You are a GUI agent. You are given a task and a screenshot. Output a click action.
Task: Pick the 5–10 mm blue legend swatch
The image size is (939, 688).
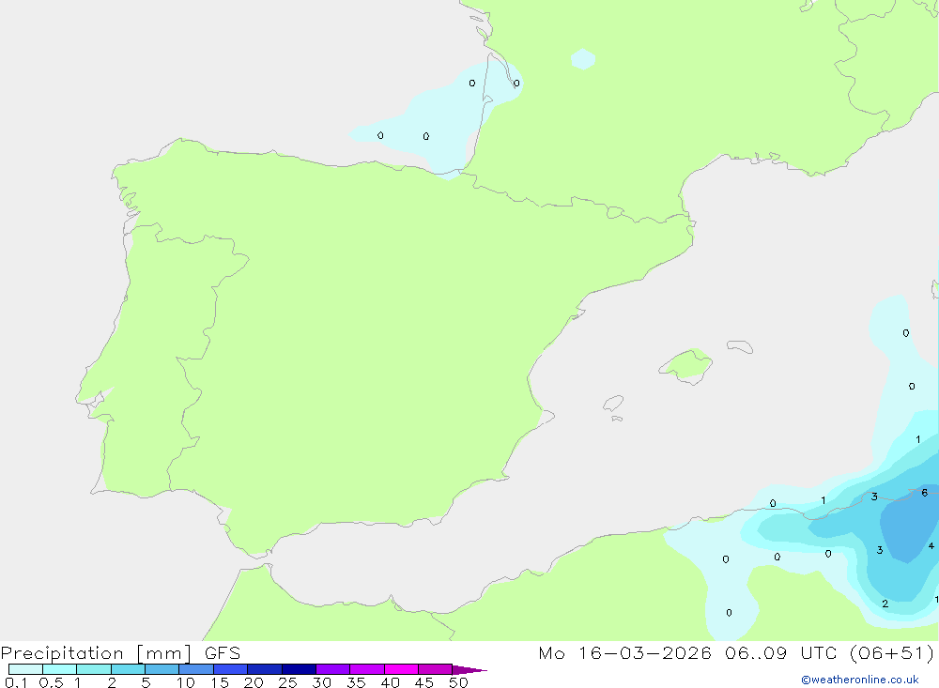(x=162, y=669)
